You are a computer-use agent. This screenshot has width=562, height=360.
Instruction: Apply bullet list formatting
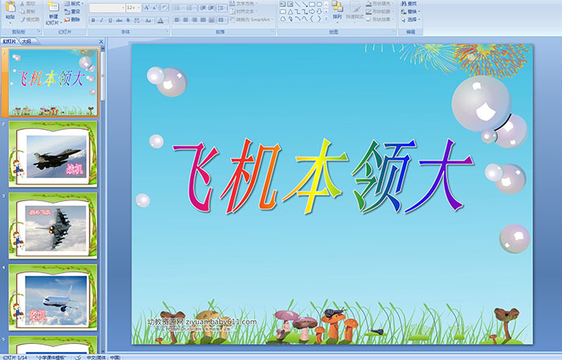[x=178, y=7]
